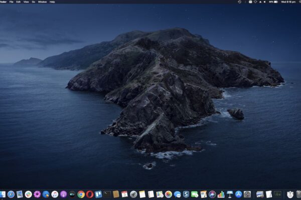The width and height of the screenshot is (301, 200).
Task: Open the yellow Notes app
Action: point(142,194)
